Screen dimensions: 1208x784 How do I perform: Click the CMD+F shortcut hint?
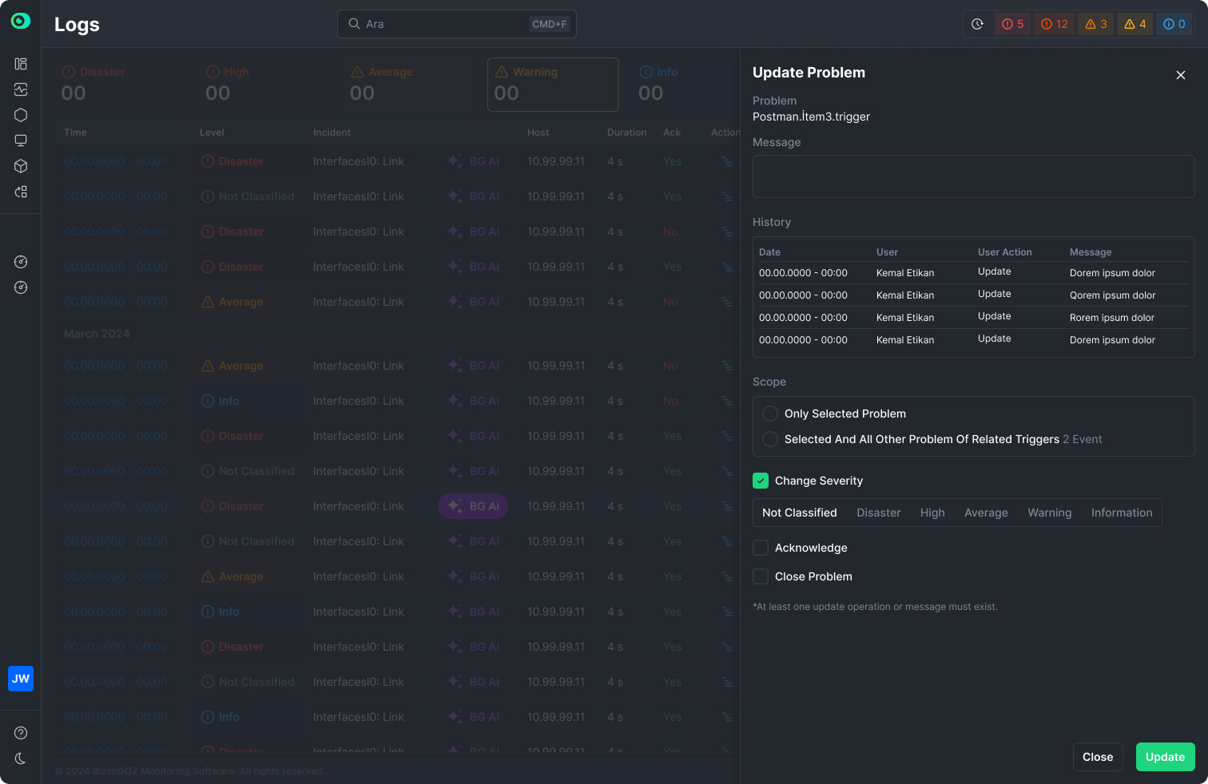click(x=550, y=24)
